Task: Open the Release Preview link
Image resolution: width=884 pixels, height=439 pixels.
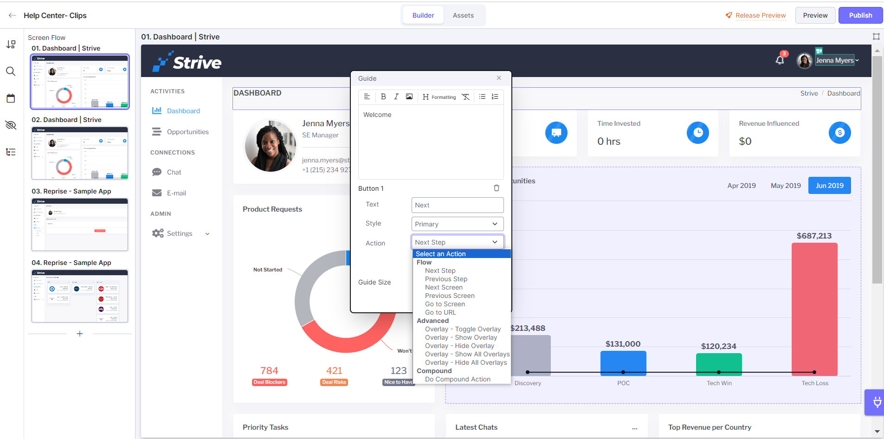Action: (756, 15)
